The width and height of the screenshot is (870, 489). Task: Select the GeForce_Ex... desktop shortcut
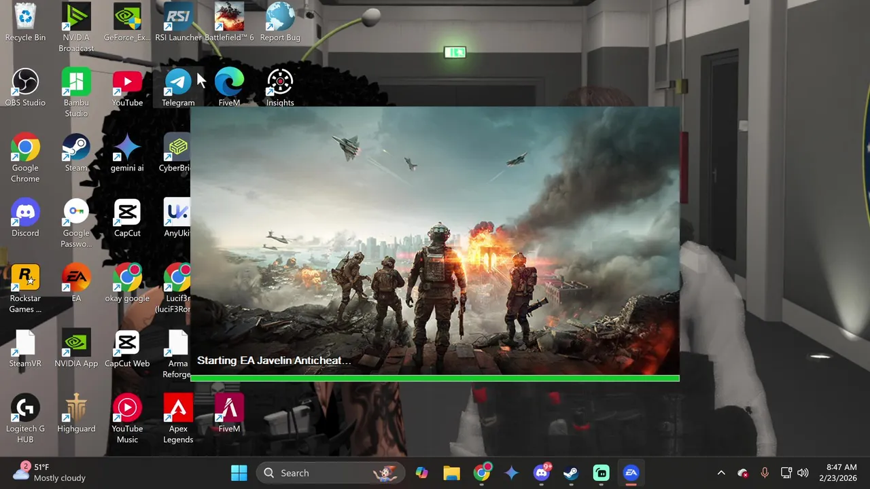click(x=127, y=22)
